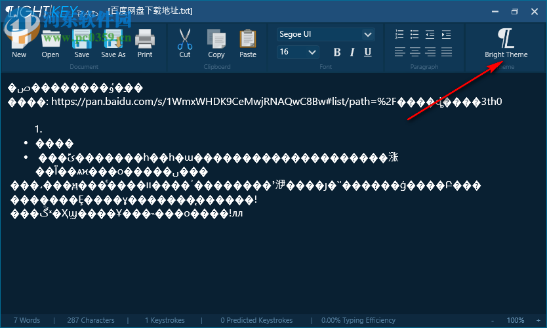
Task: Restore down the window
Action: pos(515,12)
